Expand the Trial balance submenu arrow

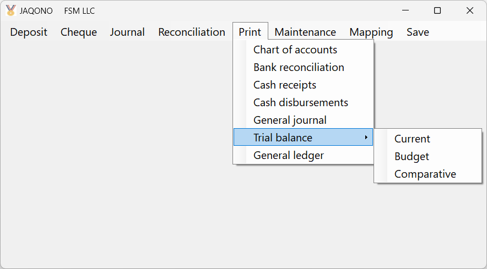click(x=366, y=137)
